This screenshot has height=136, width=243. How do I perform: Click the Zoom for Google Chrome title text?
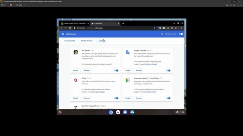pyautogui.click(x=91, y=106)
